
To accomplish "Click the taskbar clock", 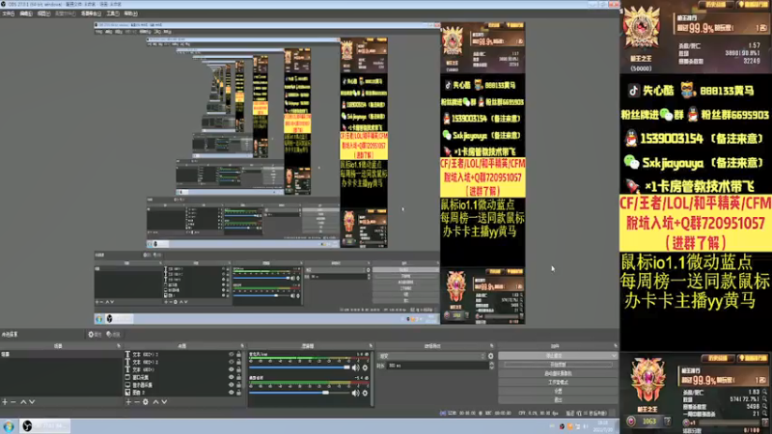I will [604, 426].
